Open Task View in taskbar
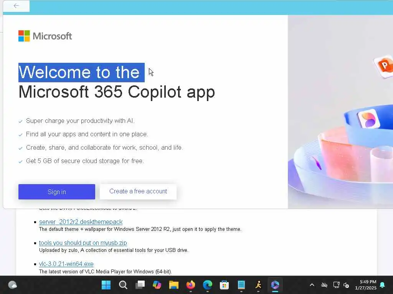The width and height of the screenshot is (393, 294). point(140,285)
